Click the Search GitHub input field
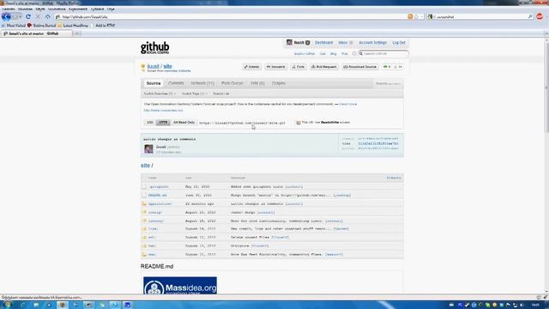The width and height of the screenshot is (549, 309). [383, 53]
